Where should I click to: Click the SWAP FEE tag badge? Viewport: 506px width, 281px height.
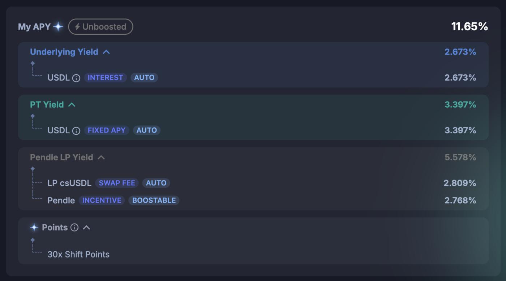117,183
